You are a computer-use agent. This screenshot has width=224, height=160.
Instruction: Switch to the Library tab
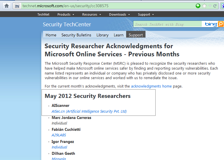point(102,35)
